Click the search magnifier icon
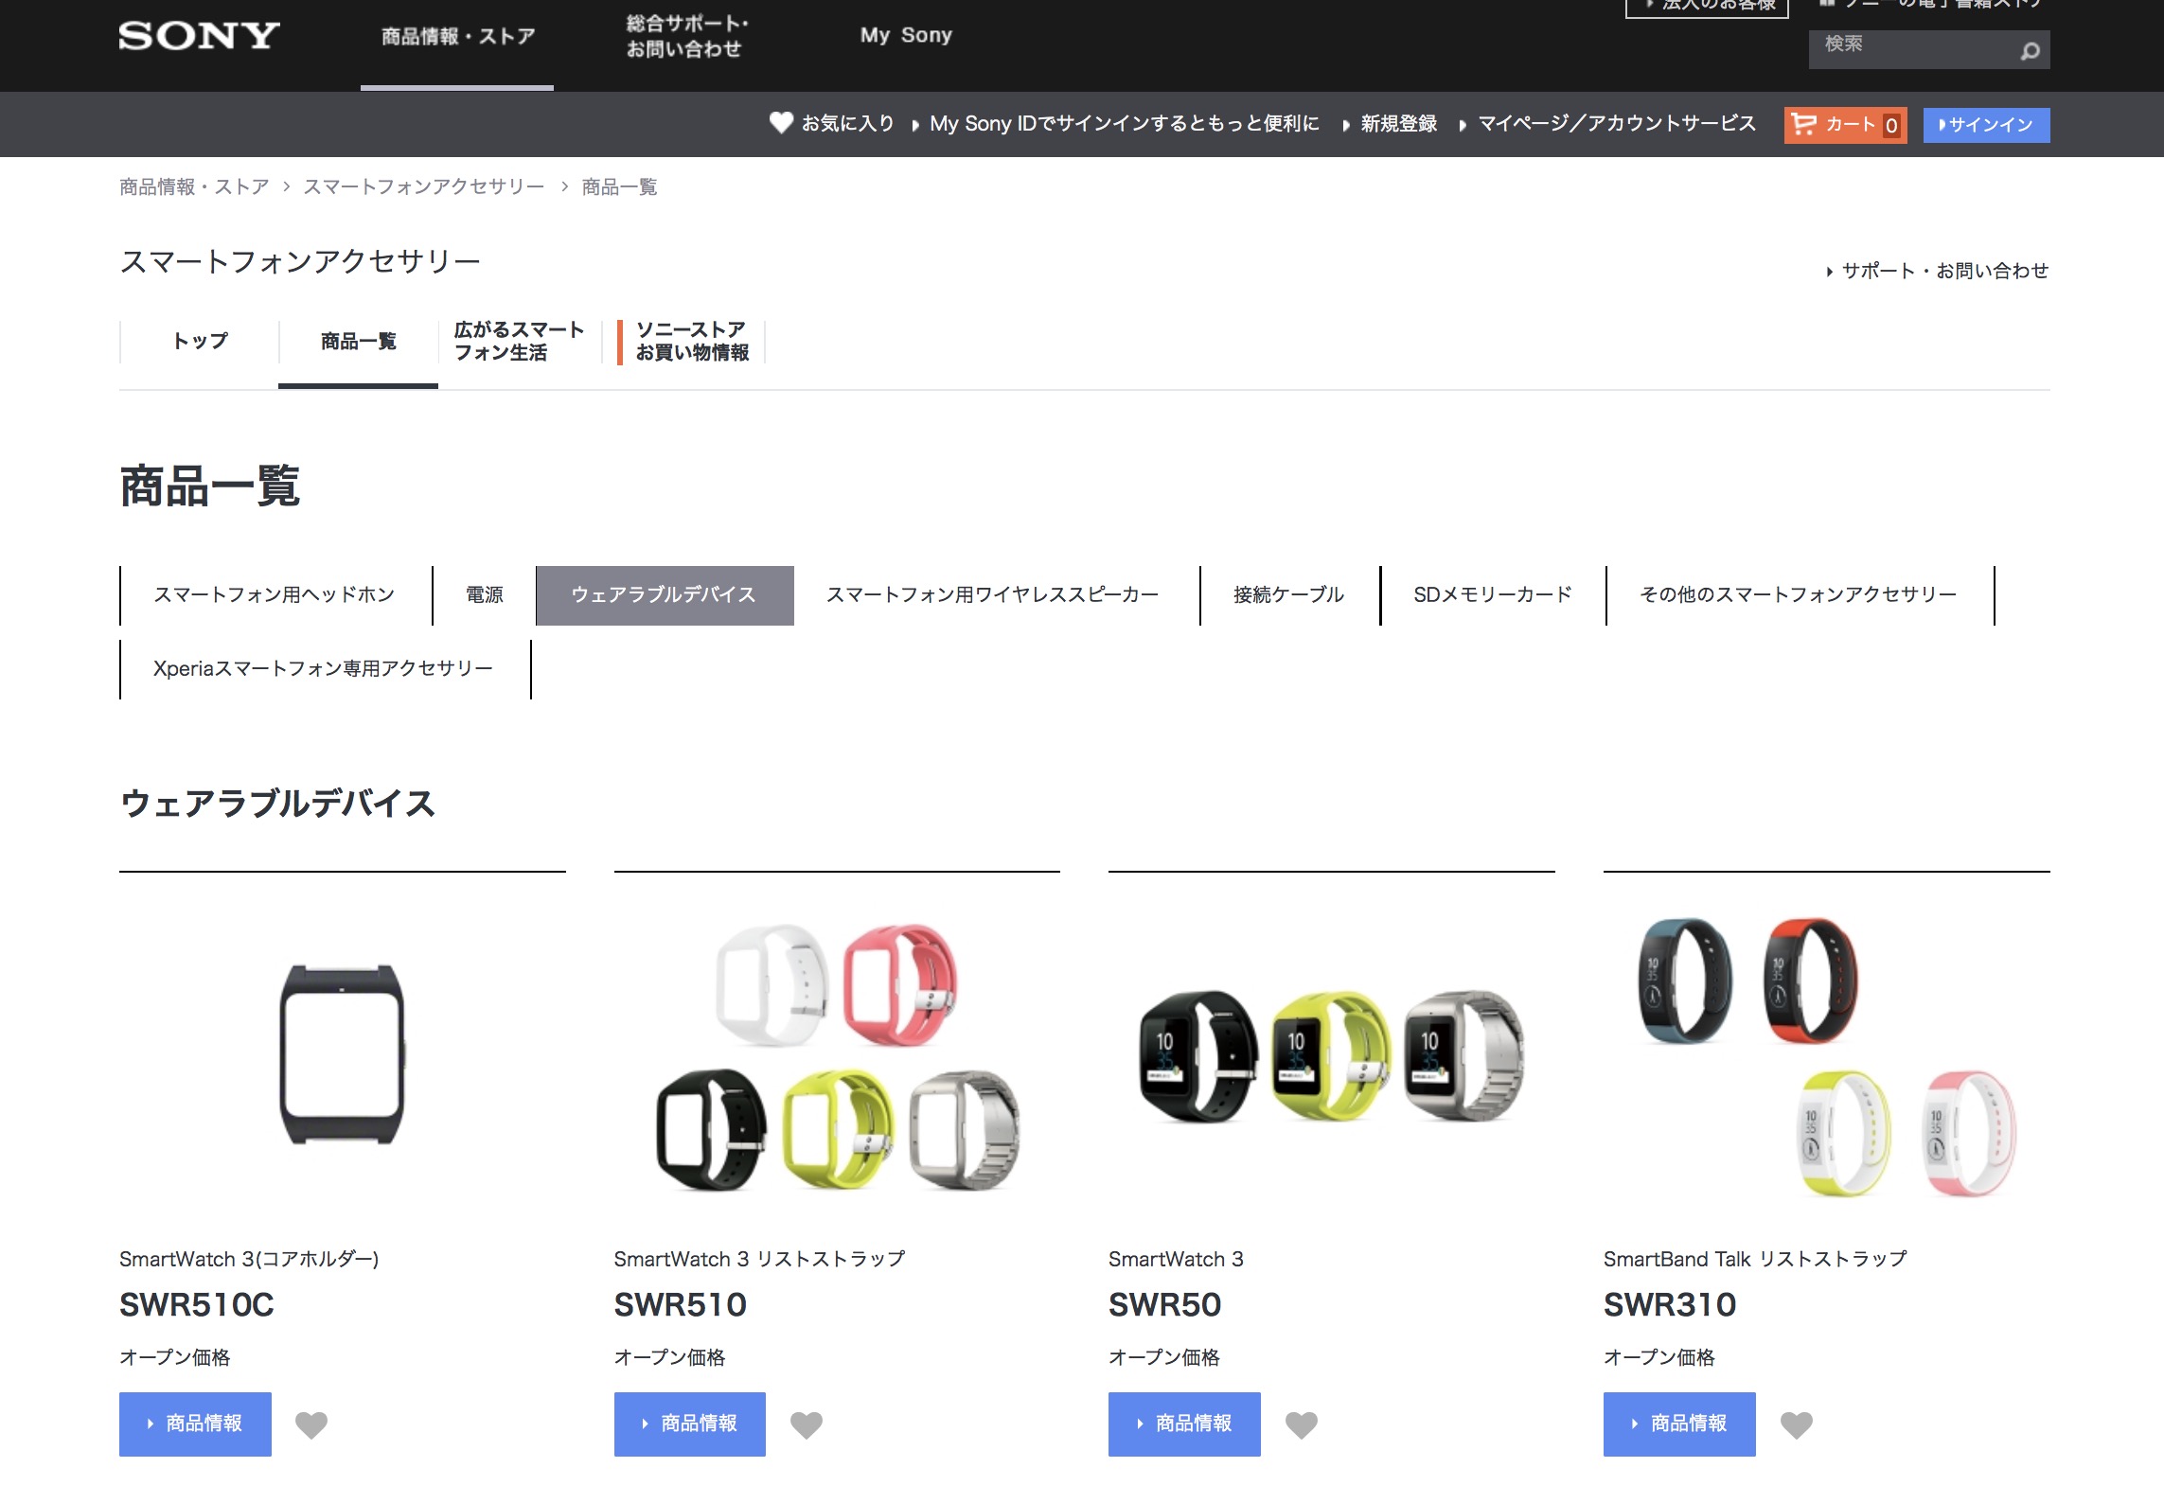Image resolution: width=2164 pixels, height=1503 pixels. 2030,51
